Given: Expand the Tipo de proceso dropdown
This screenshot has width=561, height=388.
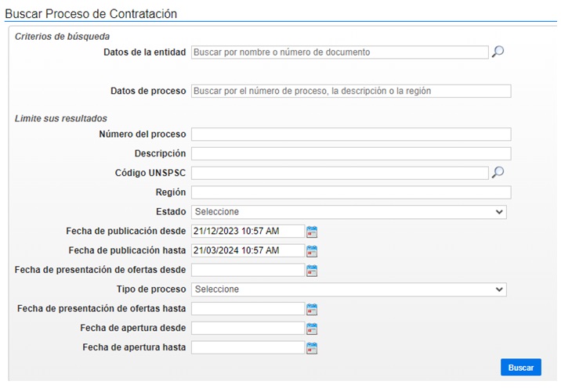Looking at the screenshot, I should point(349,289).
